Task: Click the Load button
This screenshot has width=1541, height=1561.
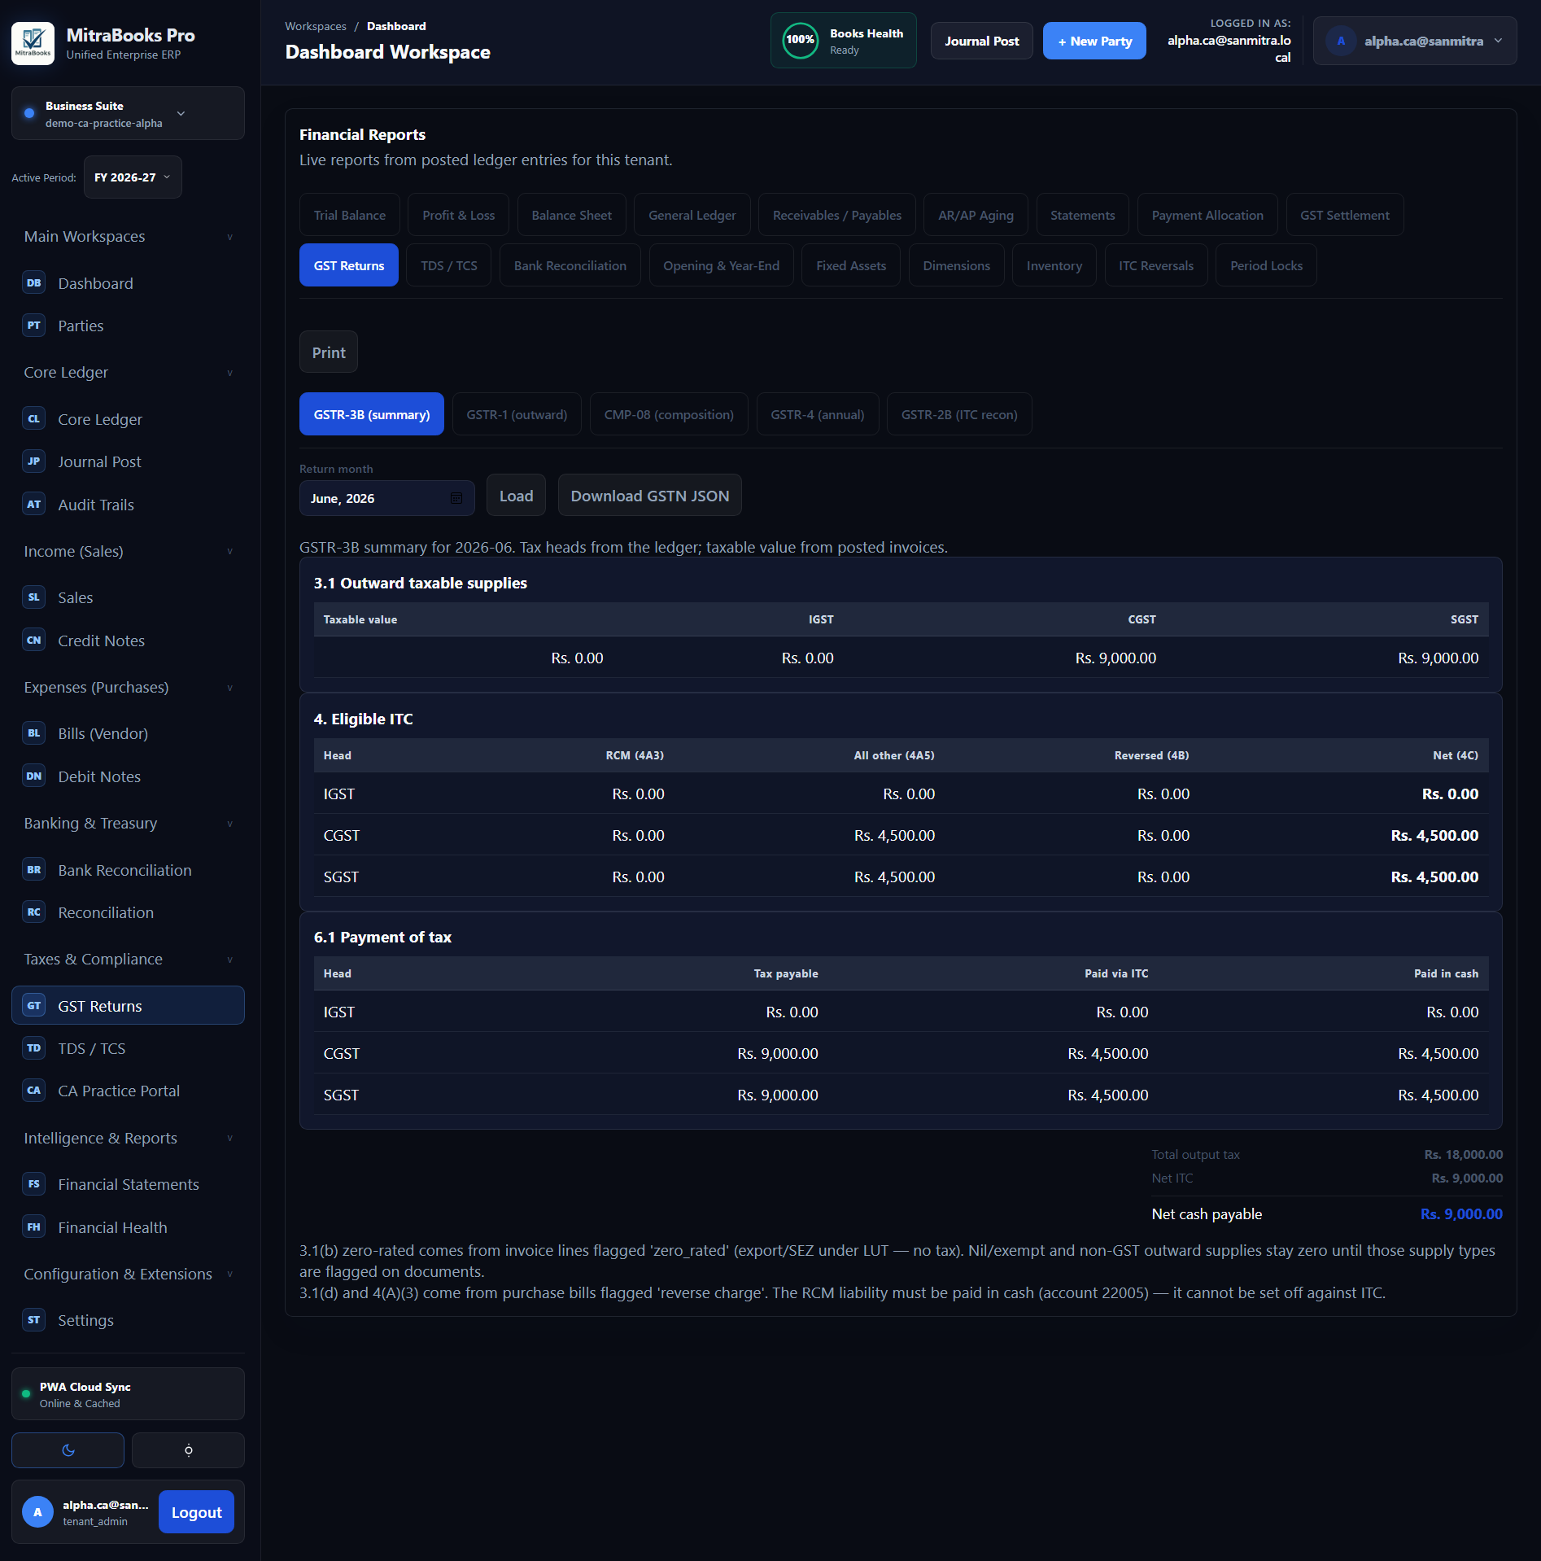Action: [x=516, y=496]
